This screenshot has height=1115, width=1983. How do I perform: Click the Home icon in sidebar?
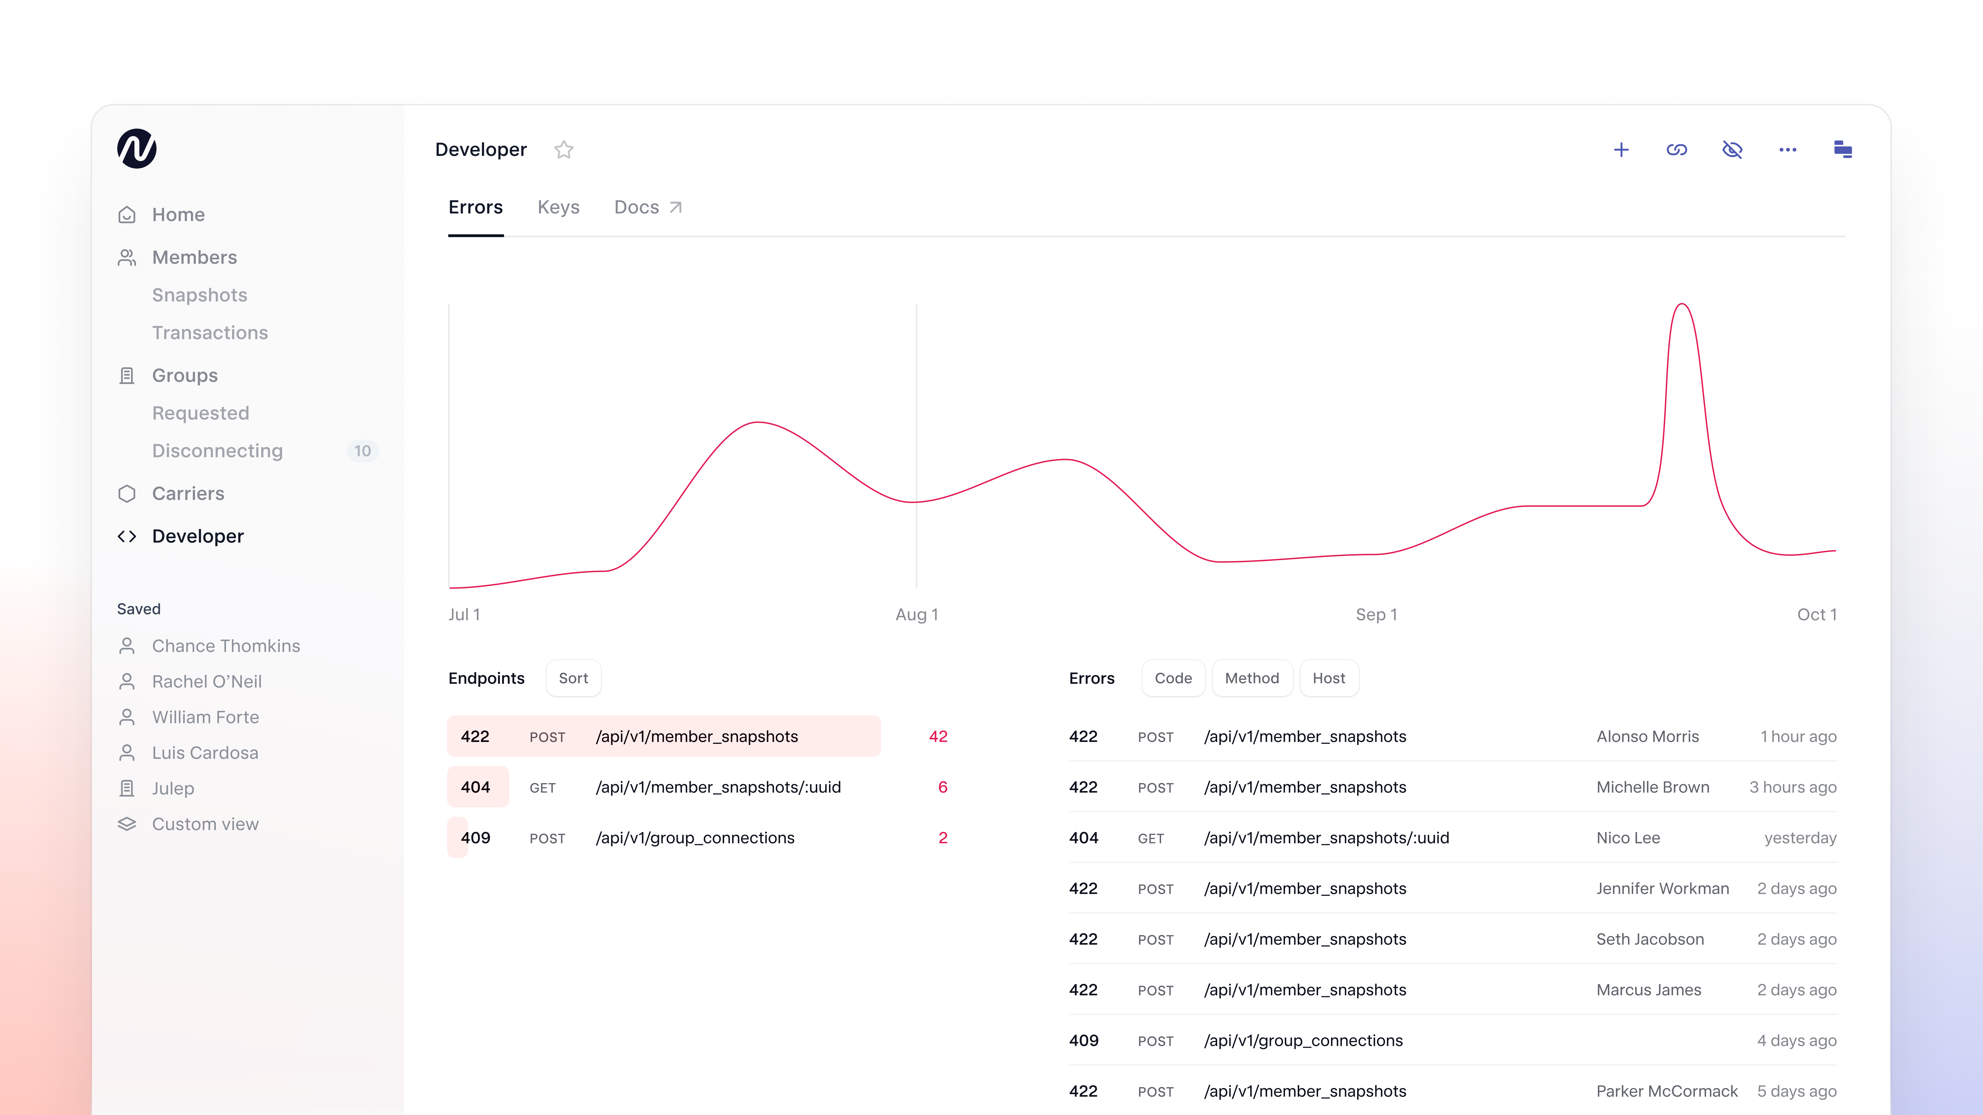tap(127, 215)
